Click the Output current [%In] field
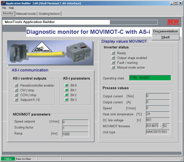Image resolution: width=184 pixels, height=162 pixels. pos(158,96)
